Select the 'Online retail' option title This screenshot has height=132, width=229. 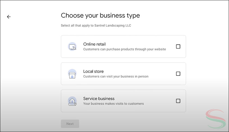(x=94, y=44)
